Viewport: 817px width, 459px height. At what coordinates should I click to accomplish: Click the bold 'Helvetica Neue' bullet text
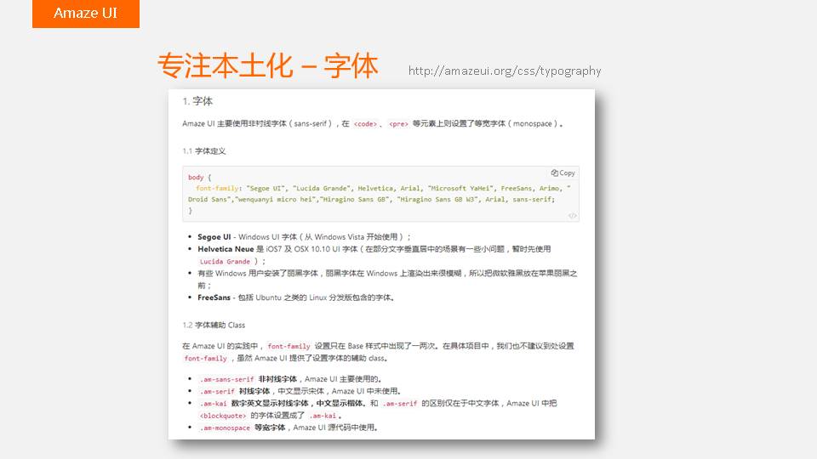click(x=226, y=249)
